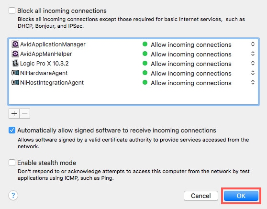Select the AvidAppManHelper row name
This screenshot has width=267, height=209.
point(46,54)
